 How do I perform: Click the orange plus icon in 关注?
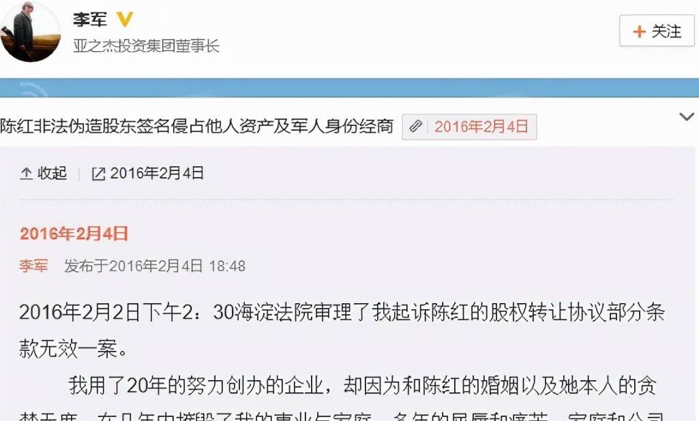(639, 31)
